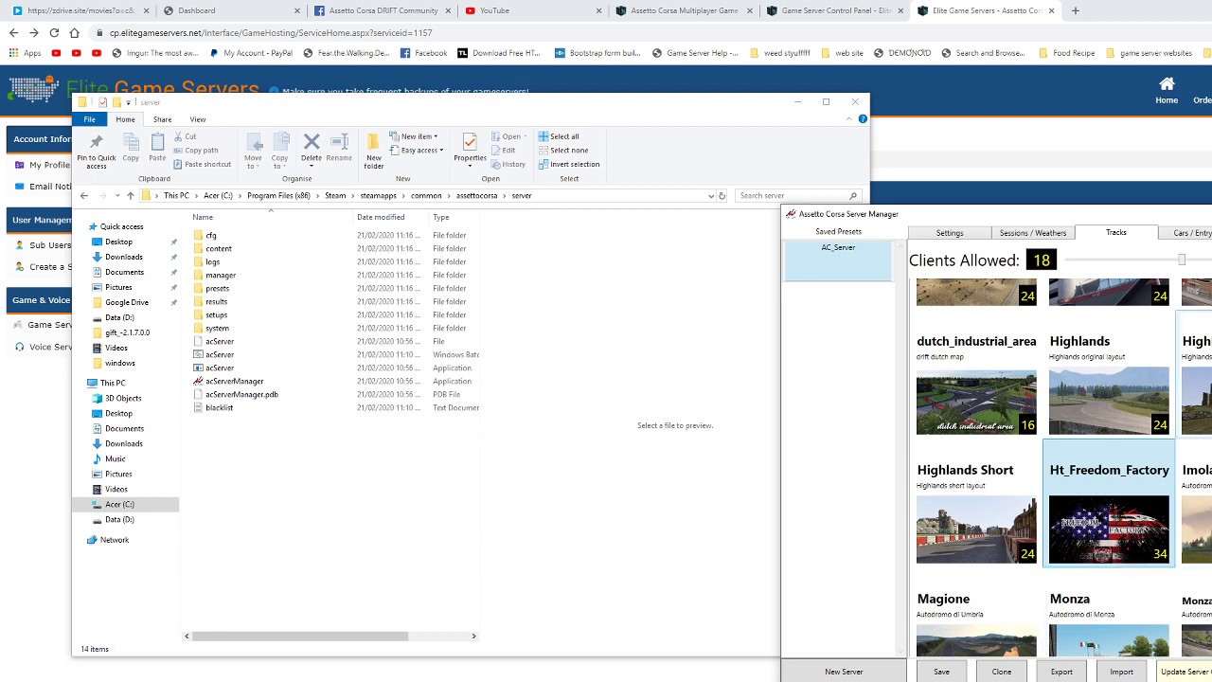Click the browser reload button
The width and height of the screenshot is (1212, 682).
(54, 32)
